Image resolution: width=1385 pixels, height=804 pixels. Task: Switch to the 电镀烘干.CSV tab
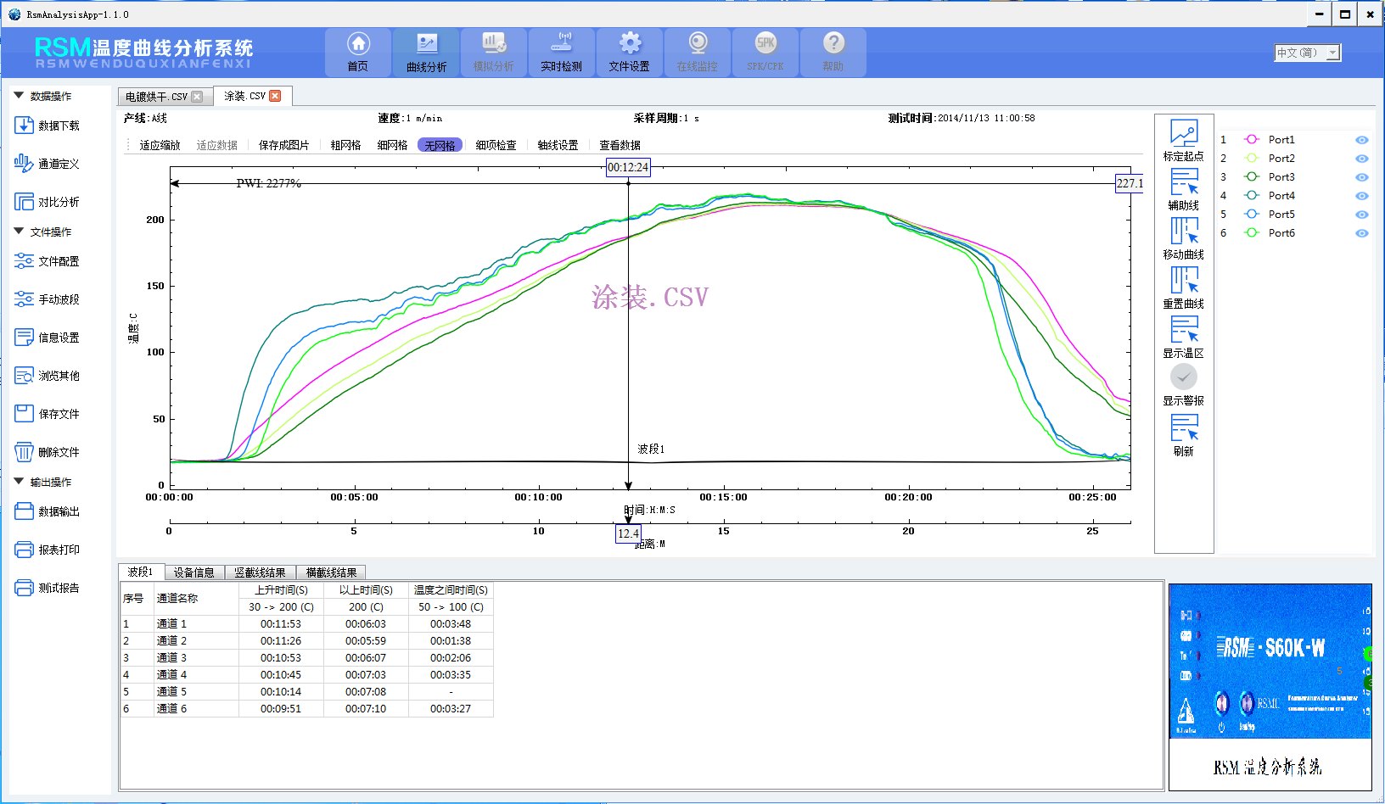coord(156,97)
